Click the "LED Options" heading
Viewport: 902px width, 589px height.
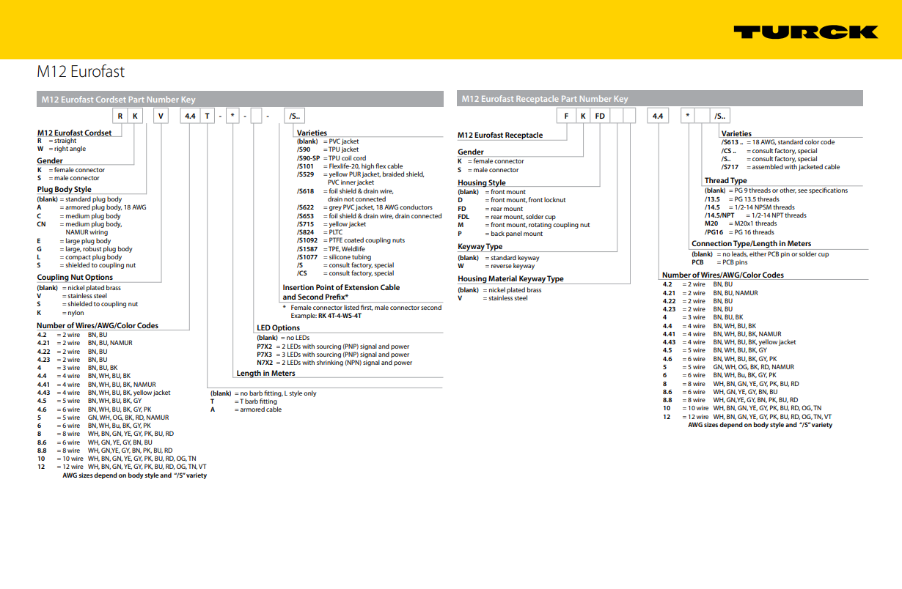pyautogui.click(x=278, y=327)
